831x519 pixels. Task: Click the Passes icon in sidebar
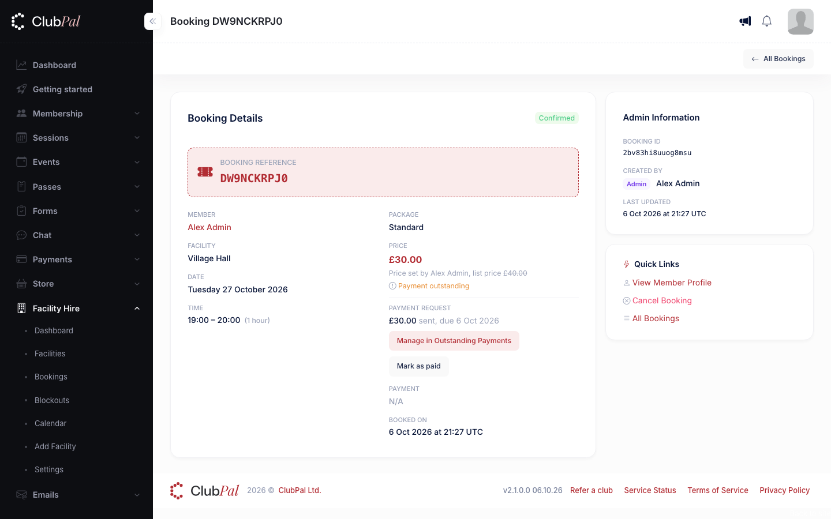pos(21,187)
